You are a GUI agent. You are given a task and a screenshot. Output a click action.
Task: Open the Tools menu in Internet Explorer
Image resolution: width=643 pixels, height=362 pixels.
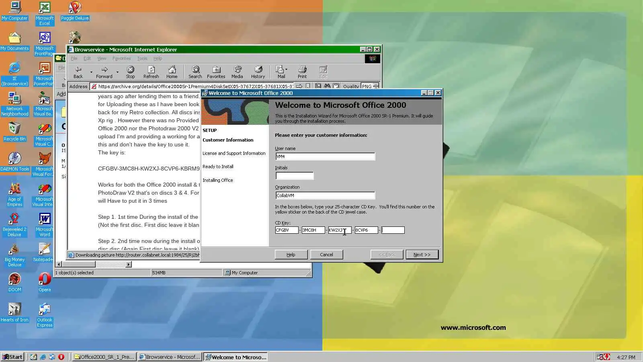pyautogui.click(x=142, y=58)
